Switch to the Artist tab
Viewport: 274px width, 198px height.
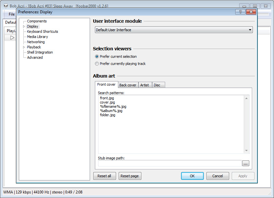pyautogui.click(x=144, y=85)
